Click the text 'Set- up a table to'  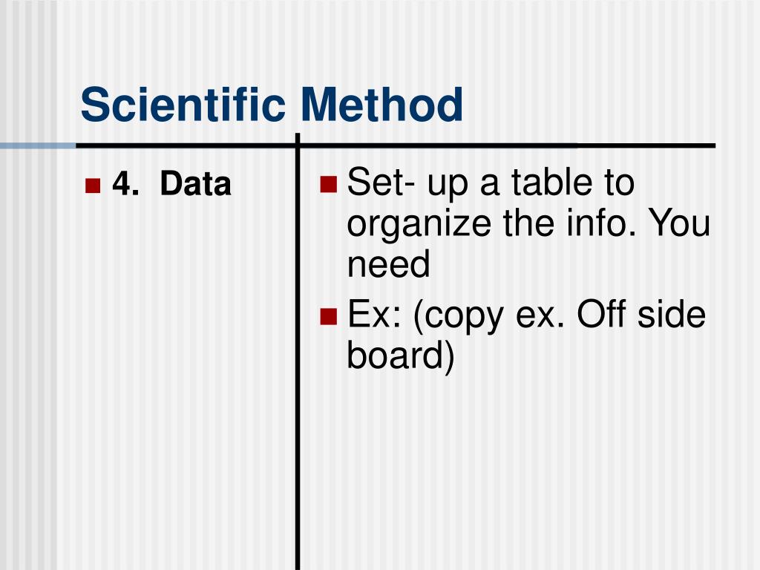point(491,183)
